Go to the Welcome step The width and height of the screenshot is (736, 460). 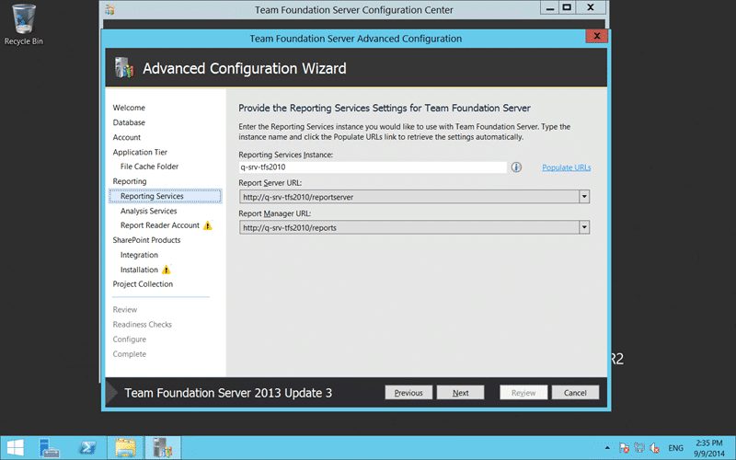129,108
